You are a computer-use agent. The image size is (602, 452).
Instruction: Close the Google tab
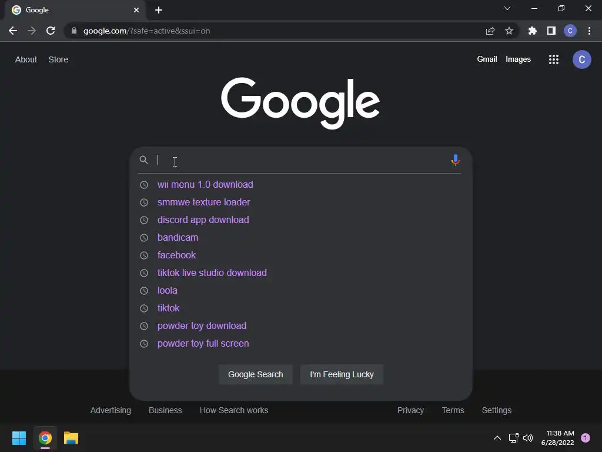coord(136,10)
